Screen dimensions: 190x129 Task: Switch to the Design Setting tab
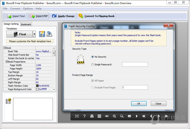pos(11,24)
